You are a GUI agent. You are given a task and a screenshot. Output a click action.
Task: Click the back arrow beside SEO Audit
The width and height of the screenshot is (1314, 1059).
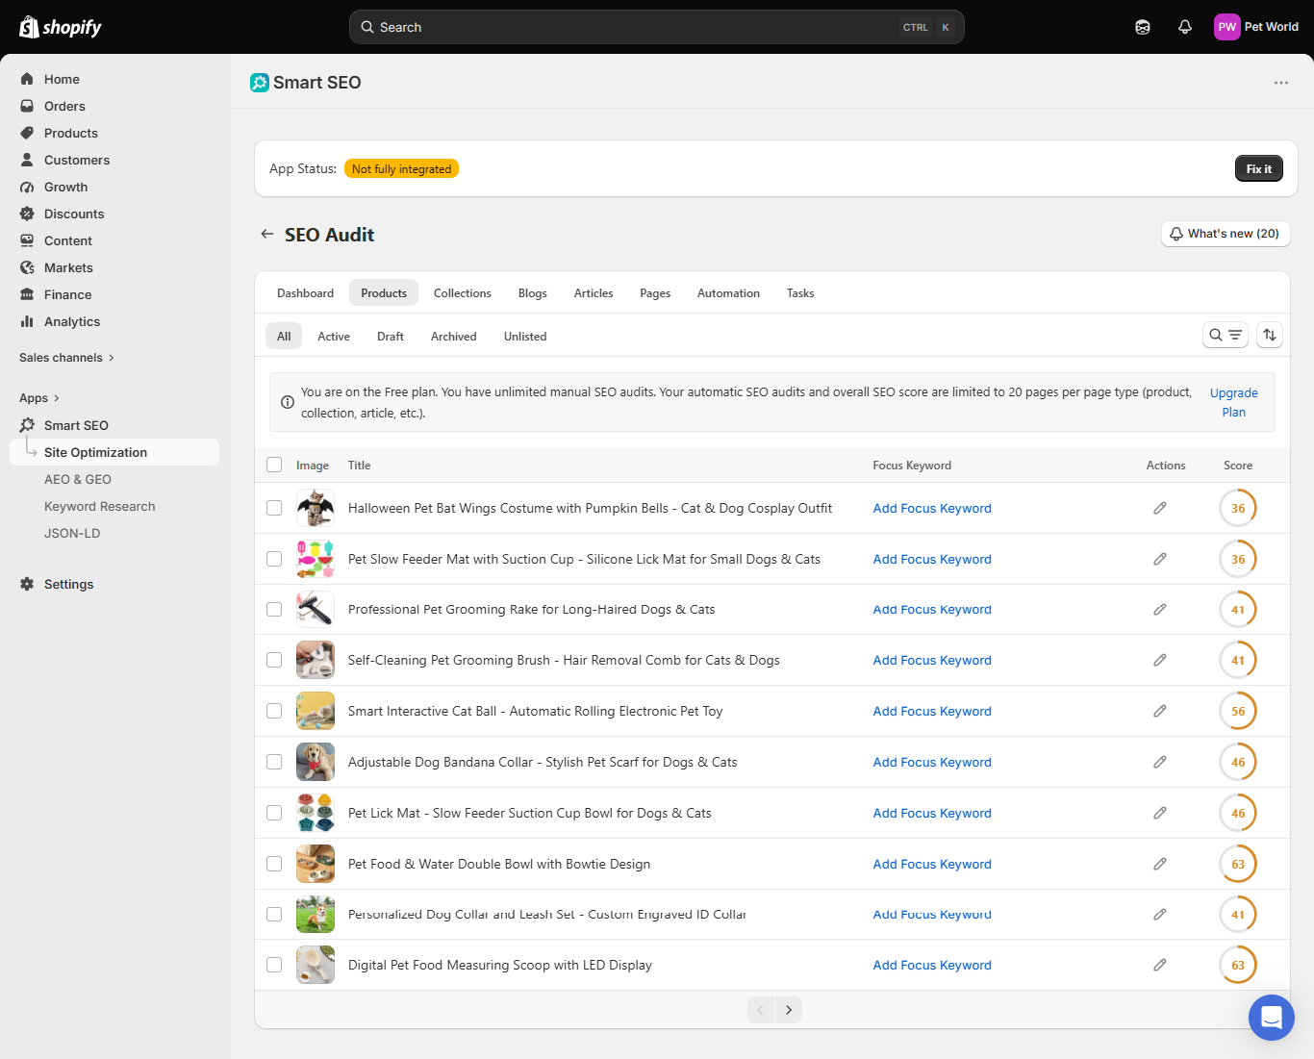[x=267, y=234]
